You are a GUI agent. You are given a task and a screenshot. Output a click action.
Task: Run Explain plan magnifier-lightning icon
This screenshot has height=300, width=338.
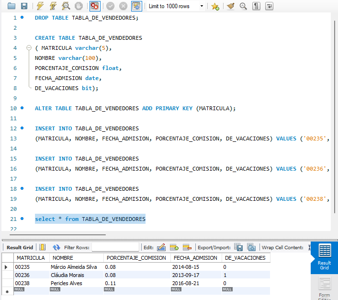pos(66,6)
